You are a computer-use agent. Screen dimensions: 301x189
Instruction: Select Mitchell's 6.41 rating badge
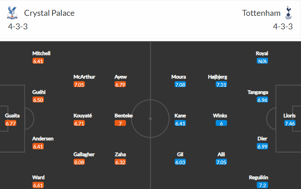(38, 61)
